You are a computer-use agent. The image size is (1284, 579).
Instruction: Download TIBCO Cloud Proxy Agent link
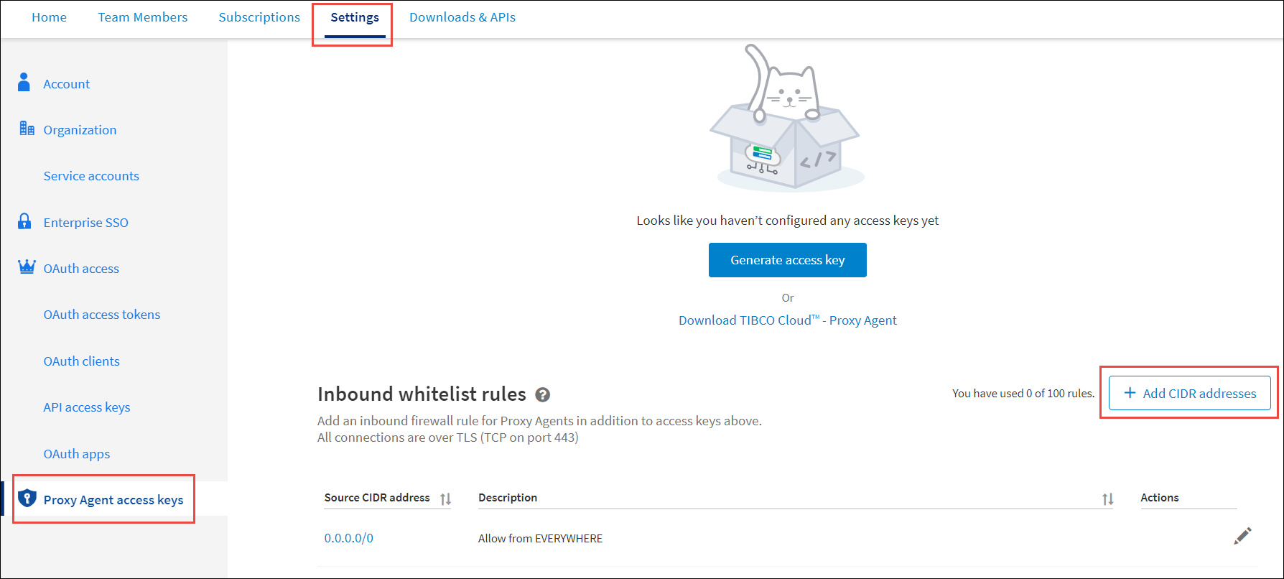[787, 320]
